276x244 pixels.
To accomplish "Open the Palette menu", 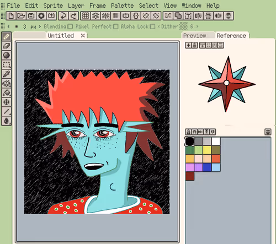I will pos(122,6).
